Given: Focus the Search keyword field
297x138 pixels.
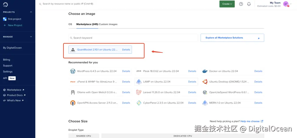Looking at the screenshot, I should (x=133, y=38).
